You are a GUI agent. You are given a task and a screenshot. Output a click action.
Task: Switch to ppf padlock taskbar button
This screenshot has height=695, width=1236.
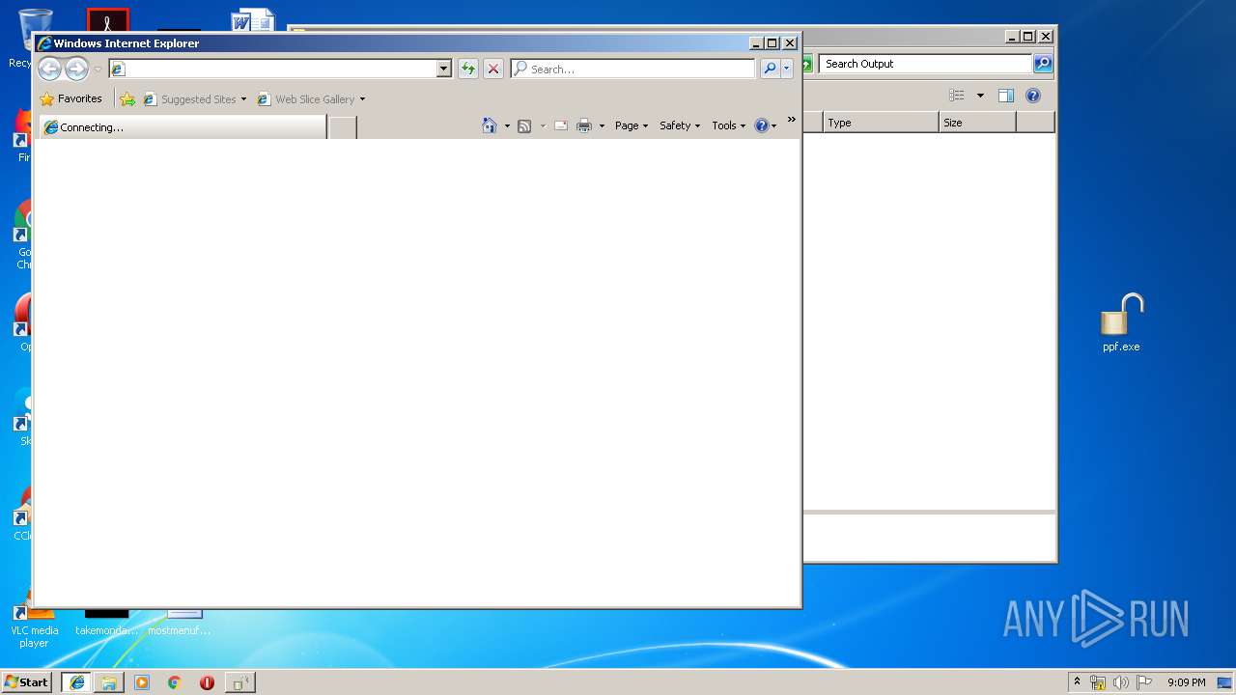pyautogui.click(x=240, y=682)
